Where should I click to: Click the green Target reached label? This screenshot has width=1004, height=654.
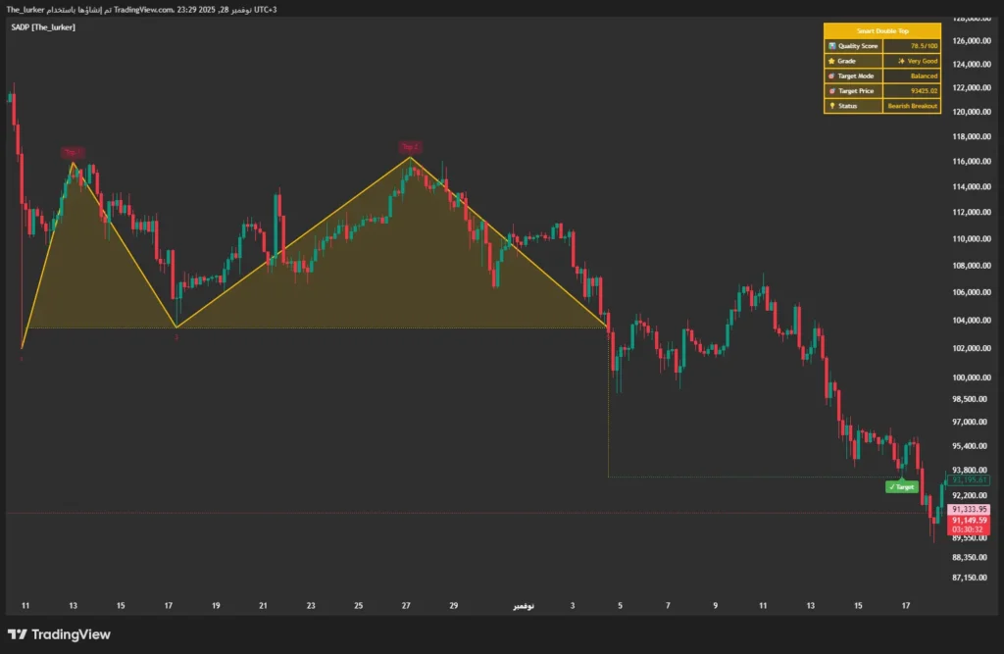902,486
